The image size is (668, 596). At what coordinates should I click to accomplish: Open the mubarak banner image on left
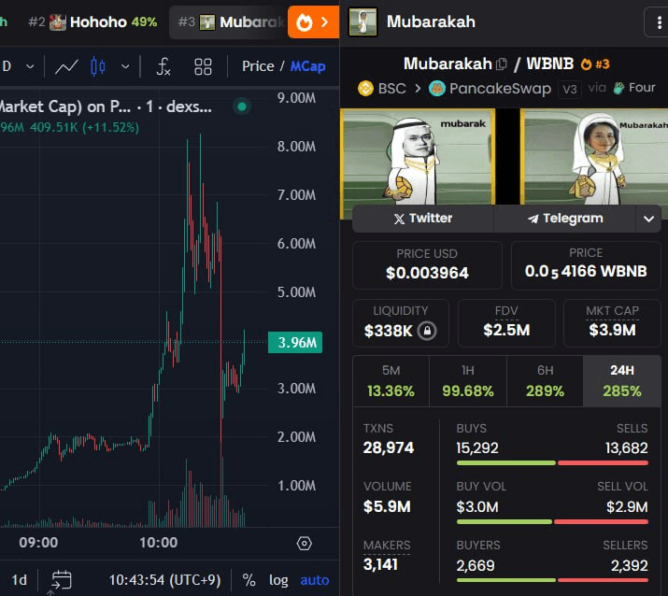[418, 156]
